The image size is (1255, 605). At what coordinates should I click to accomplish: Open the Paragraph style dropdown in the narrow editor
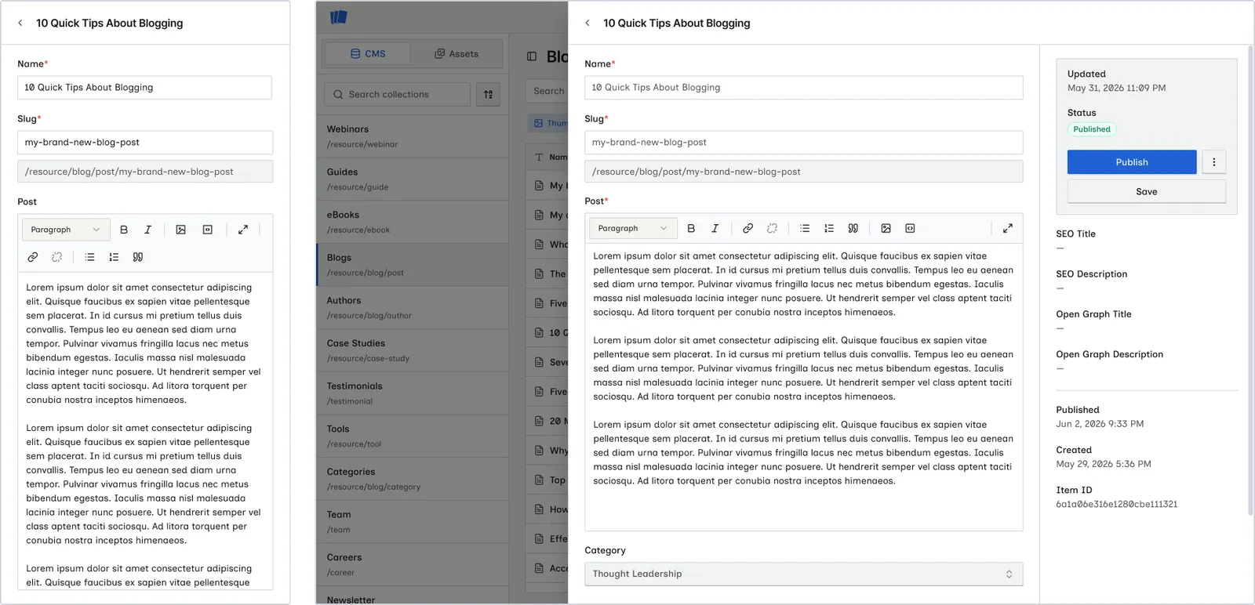pyautogui.click(x=66, y=230)
